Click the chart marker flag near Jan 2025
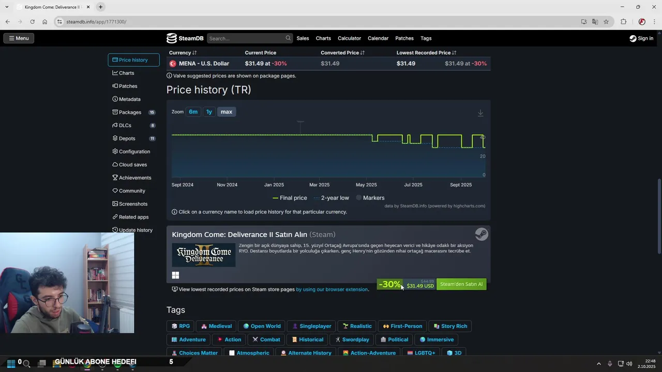 tap(300, 122)
